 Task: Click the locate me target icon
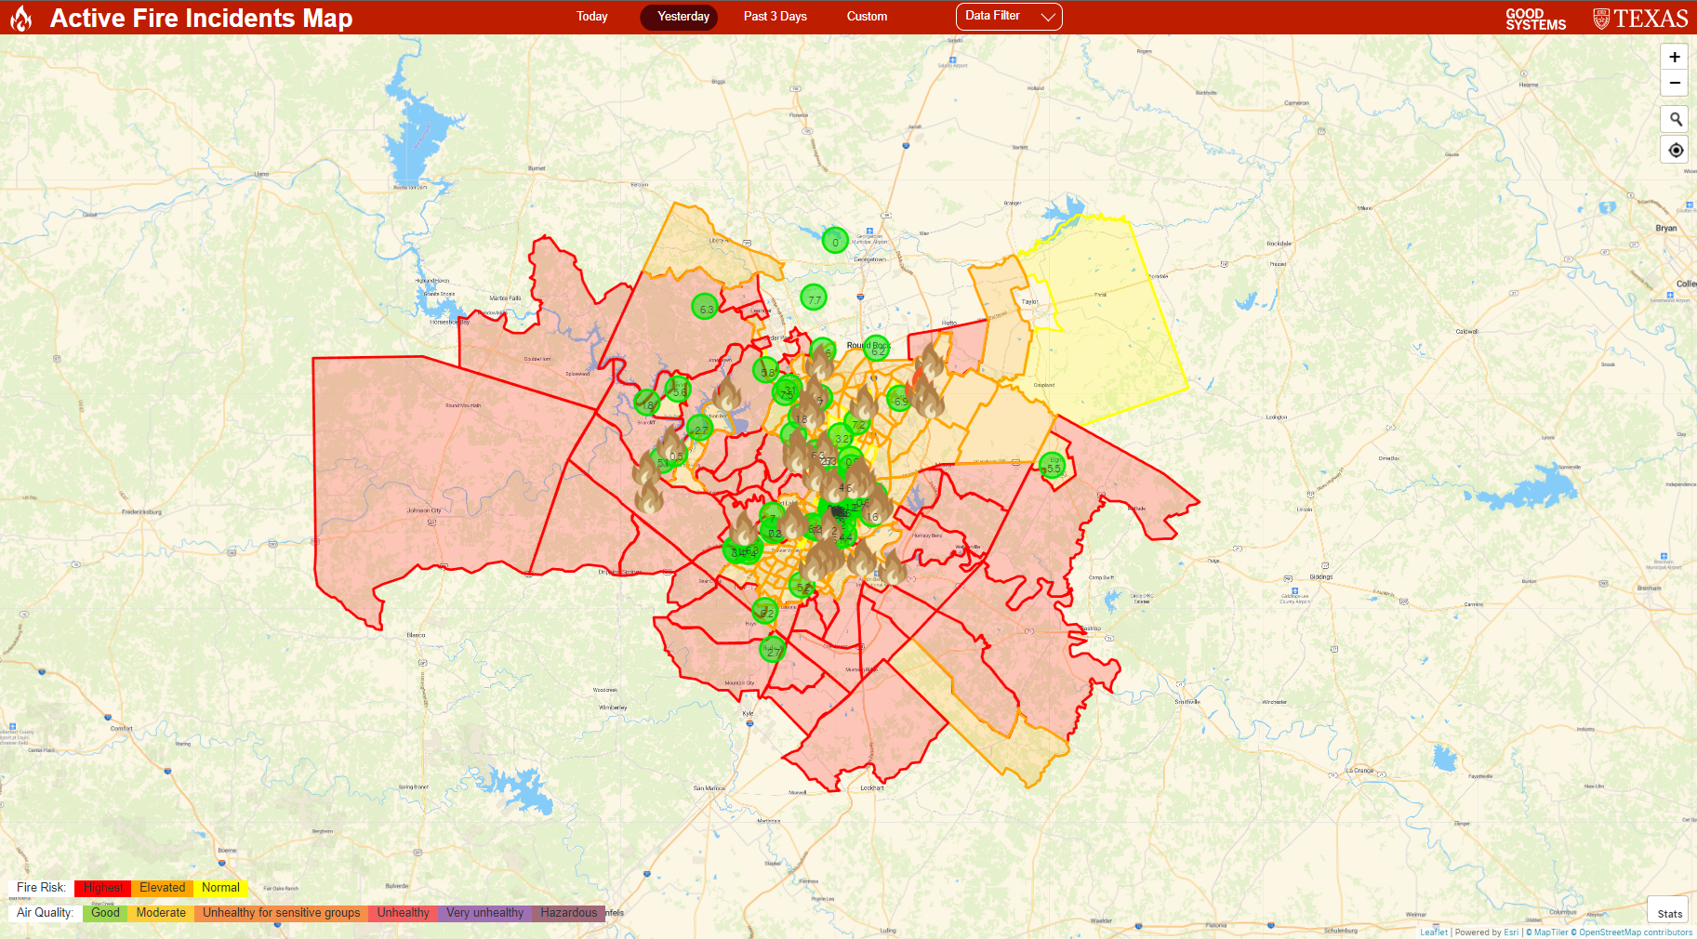coord(1675,150)
